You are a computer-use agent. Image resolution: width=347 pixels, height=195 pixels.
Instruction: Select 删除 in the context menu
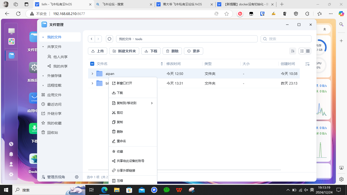[x=133, y=132]
